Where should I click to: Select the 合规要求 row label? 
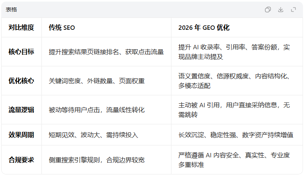tap(22, 160)
